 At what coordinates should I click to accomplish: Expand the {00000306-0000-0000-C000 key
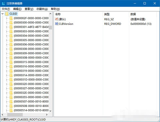[7, 45]
